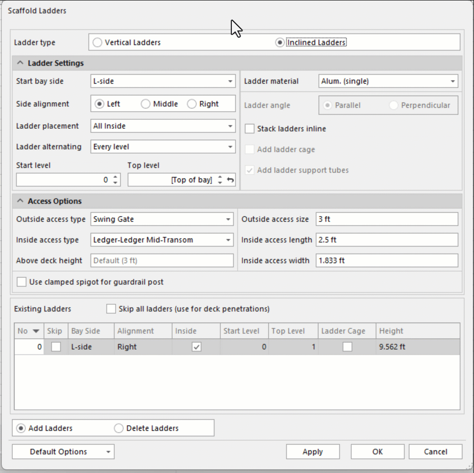Enable Stack ladders inline checkbox
474x473 pixels.
250,129
